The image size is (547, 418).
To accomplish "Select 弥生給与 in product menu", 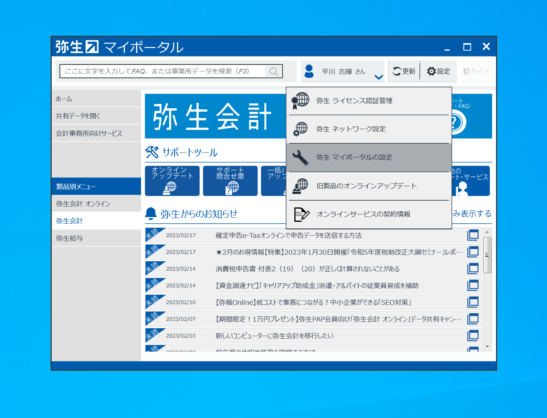I will coord(96,238).
